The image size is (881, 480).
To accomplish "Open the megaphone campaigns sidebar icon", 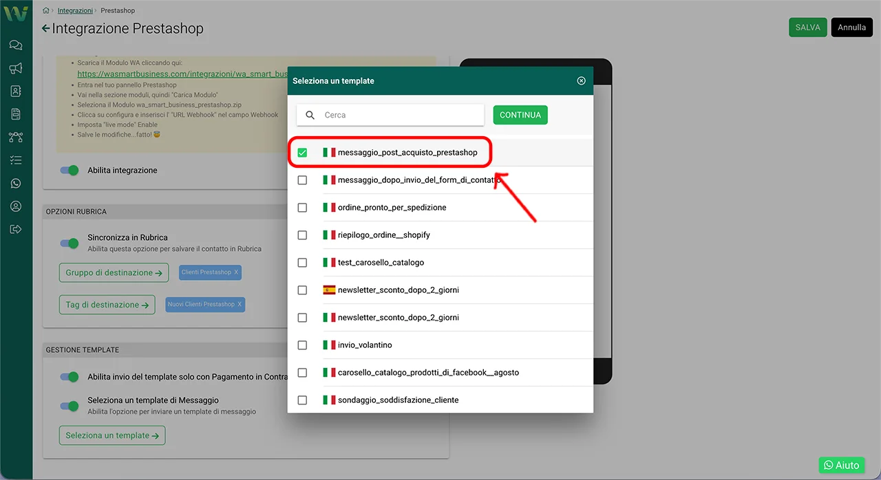I will [x=16, y=68].
